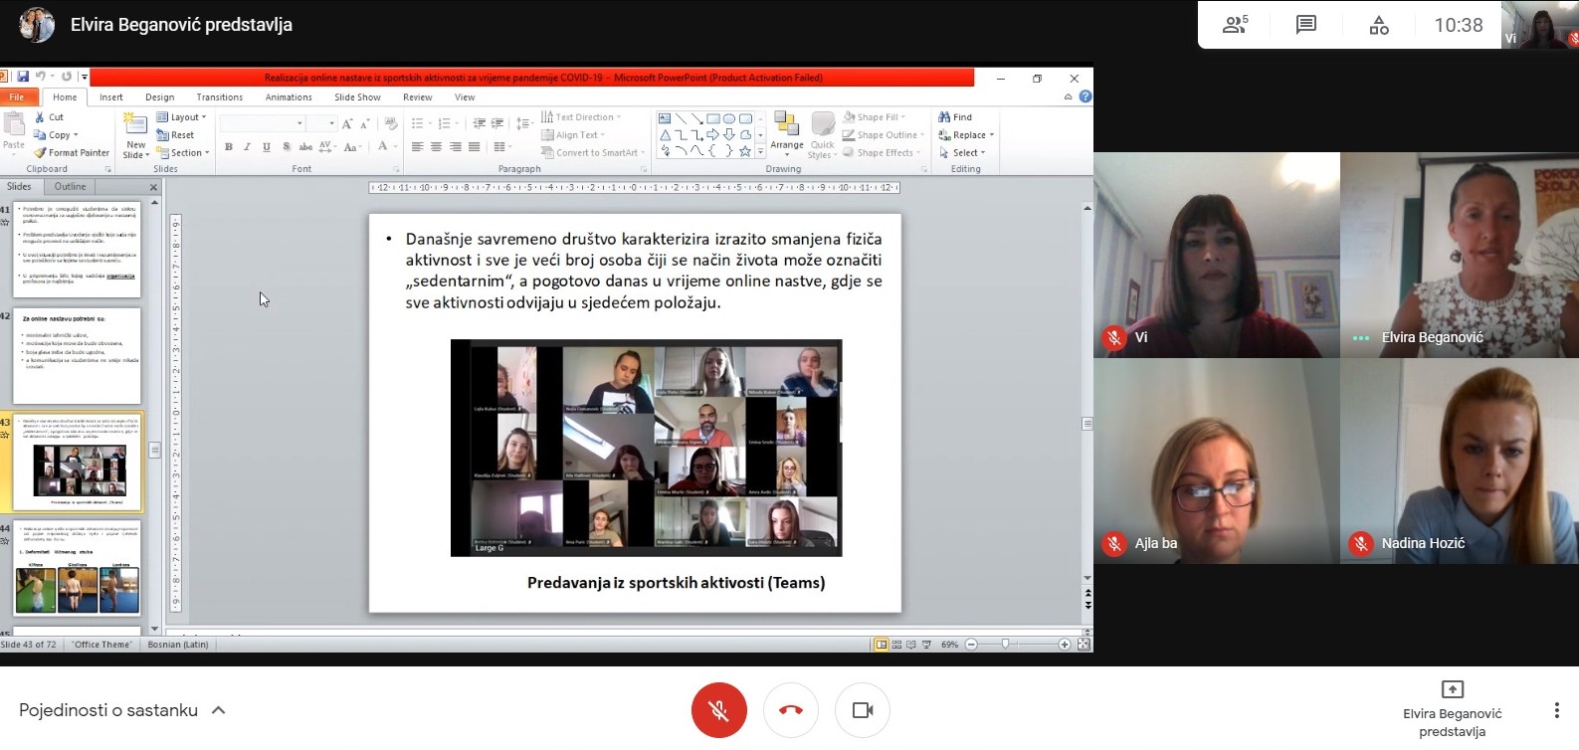Click the Replace button in Editing
Image resolution: width=1579 pixels, height=750 pixels.
(966, 135)
